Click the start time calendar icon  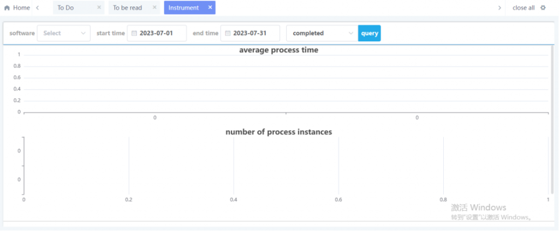tap(134, 33)
